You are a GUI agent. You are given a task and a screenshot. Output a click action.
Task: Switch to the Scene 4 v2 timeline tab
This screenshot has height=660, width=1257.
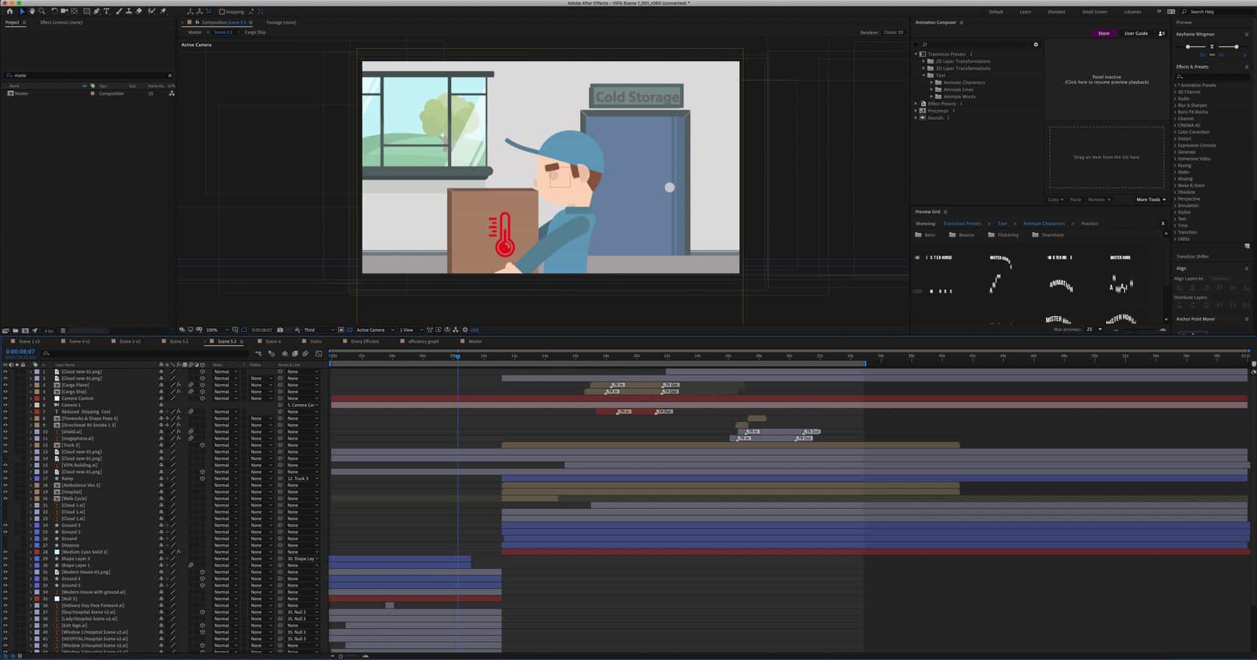(x=79, y=342)
